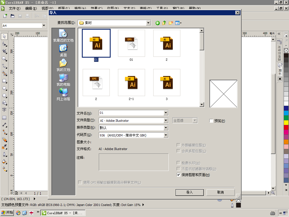Expand the File type (文件类型) dropdown
This screenshot has height=217, width=289.
(x=166, y=120)
